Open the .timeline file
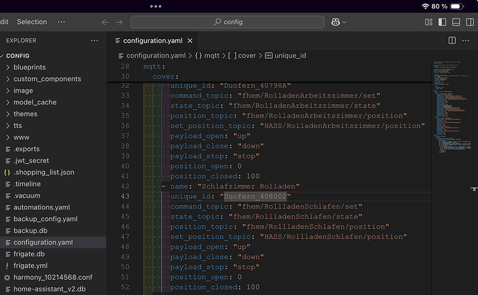The height and width of the screenshot is (295, 478). coord(27,184)
